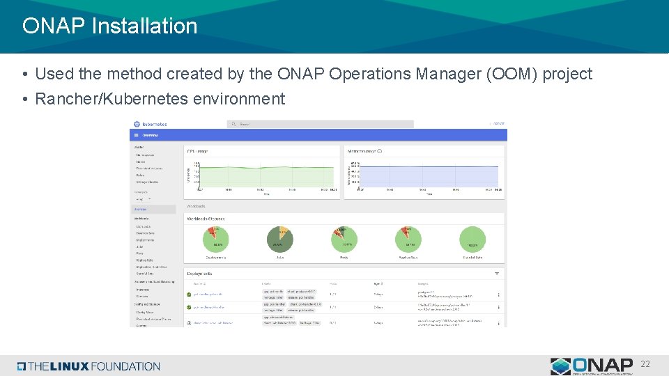Open the namespace selector dropdown in the sidebar
The image size is (669, 376).
tap(144, 199)
